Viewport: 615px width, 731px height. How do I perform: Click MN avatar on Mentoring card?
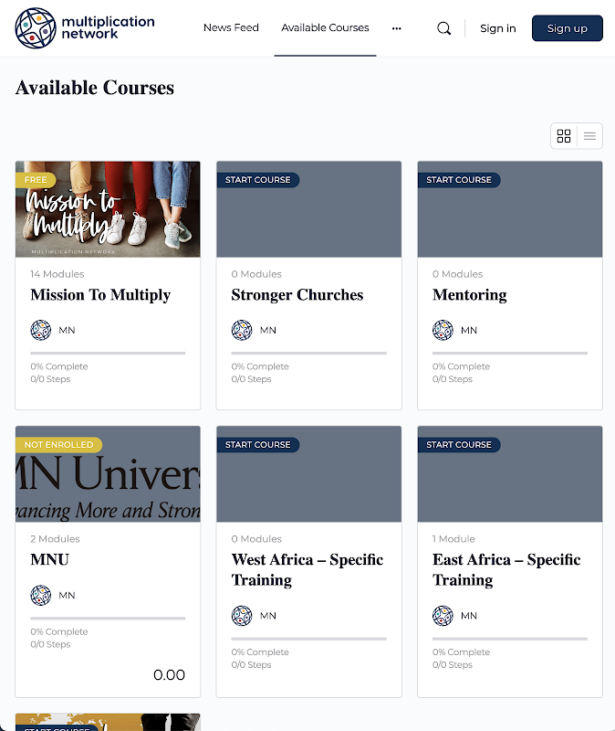click(443, 330)
